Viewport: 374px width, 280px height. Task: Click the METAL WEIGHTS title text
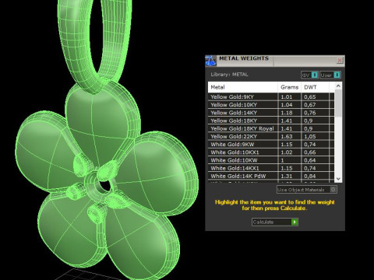point(244,58)
